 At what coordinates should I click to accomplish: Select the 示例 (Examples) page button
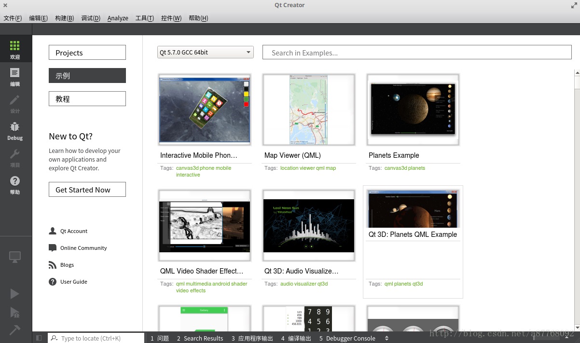tap(87, 76)
